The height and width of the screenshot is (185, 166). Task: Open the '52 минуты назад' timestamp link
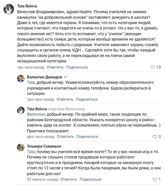click(42, 179)
